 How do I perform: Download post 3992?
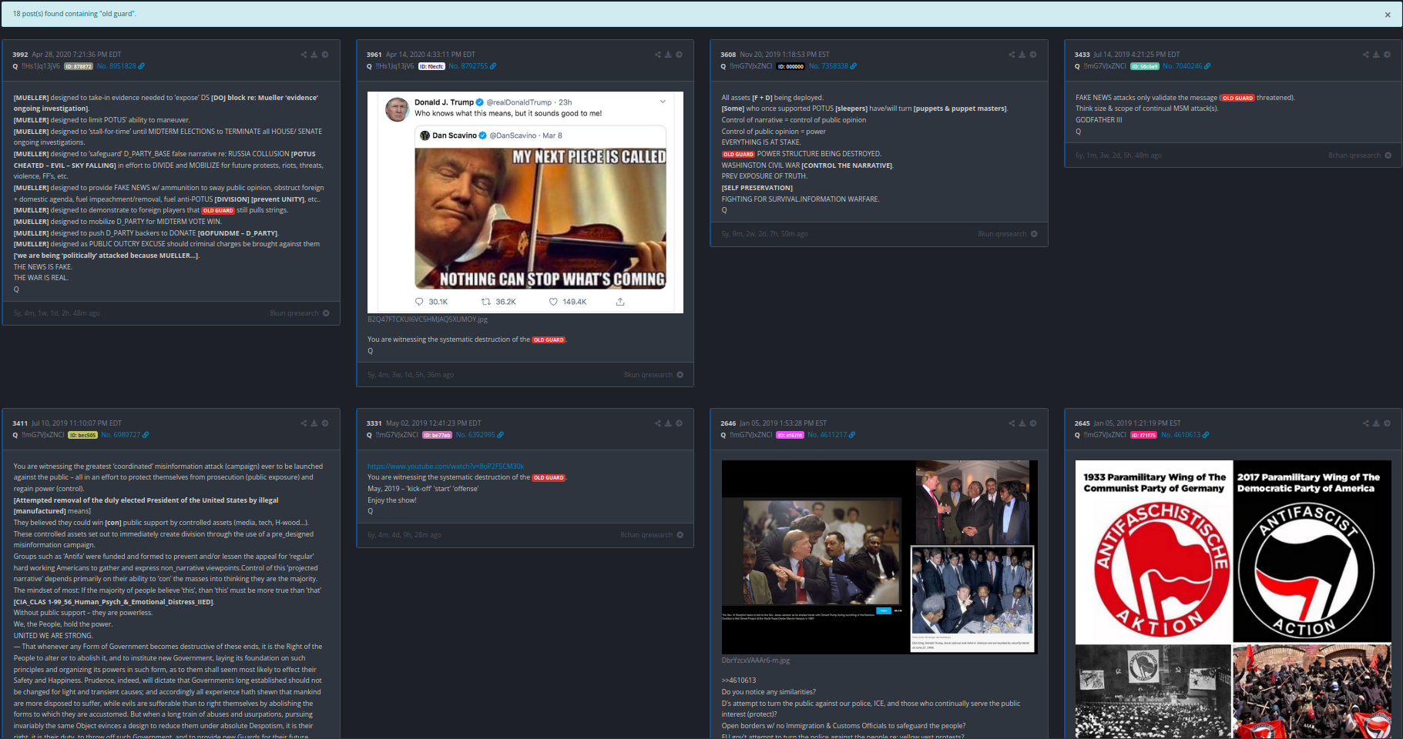pos(314,55)
